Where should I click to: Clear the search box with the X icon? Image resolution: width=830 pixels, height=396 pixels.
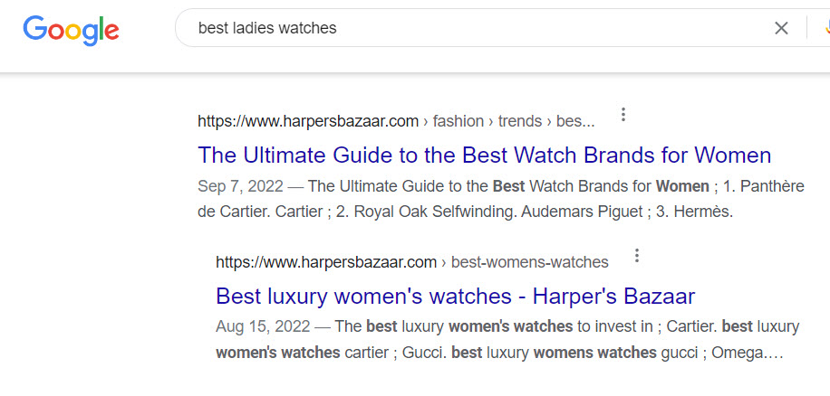(781, 28)
